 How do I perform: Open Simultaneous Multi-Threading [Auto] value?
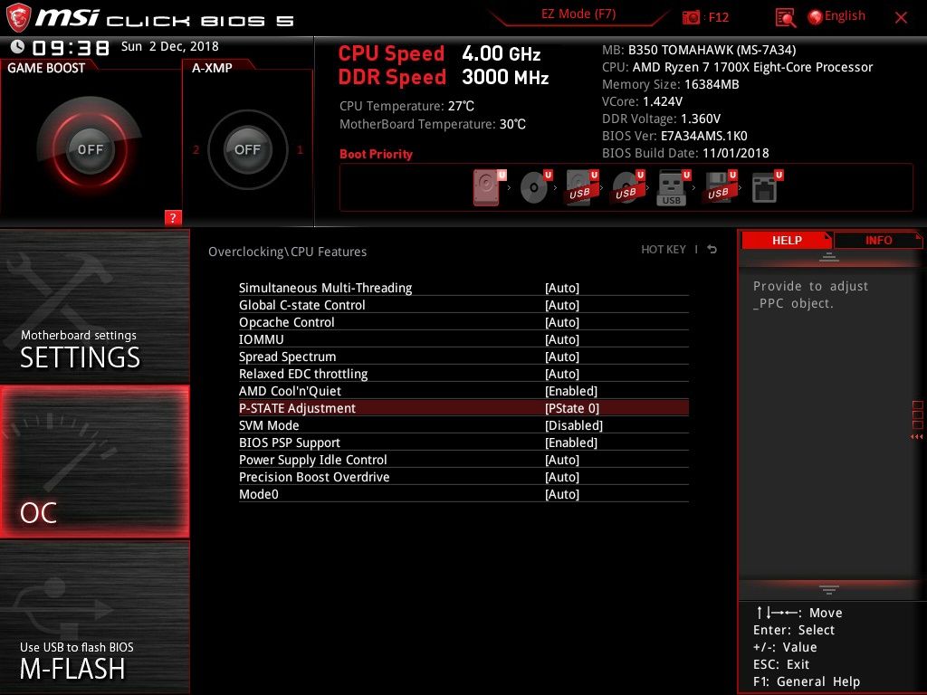tap(561, 288)
